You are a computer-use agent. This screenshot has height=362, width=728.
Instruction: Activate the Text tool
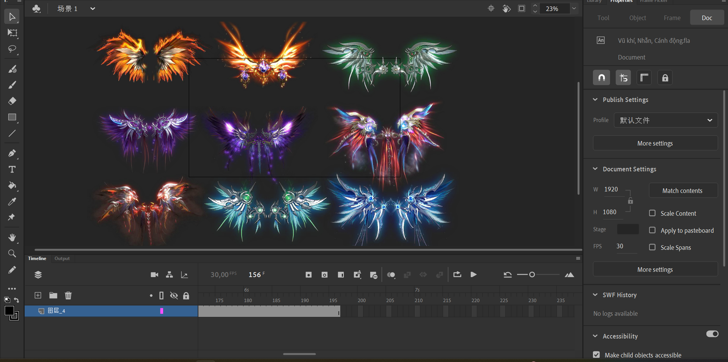pyautogui.click(x=12, y=169)
